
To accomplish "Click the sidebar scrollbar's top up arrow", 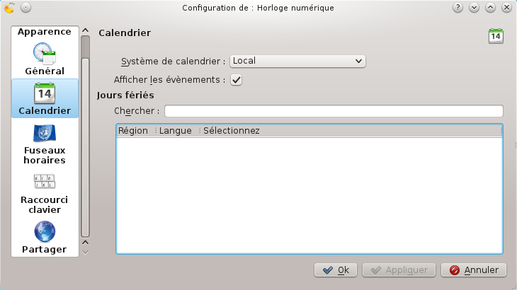I will (x=86, y=30).
